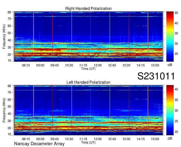181x147 pixels.
Task: Click the '20' label on bottom color bar
Action: [x=176, y=132]
